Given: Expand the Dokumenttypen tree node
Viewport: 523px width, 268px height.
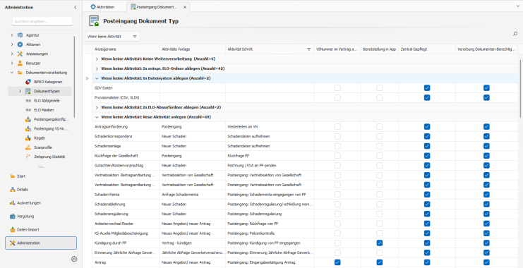Looking at the screenshot, I should (x=20, y=91).
